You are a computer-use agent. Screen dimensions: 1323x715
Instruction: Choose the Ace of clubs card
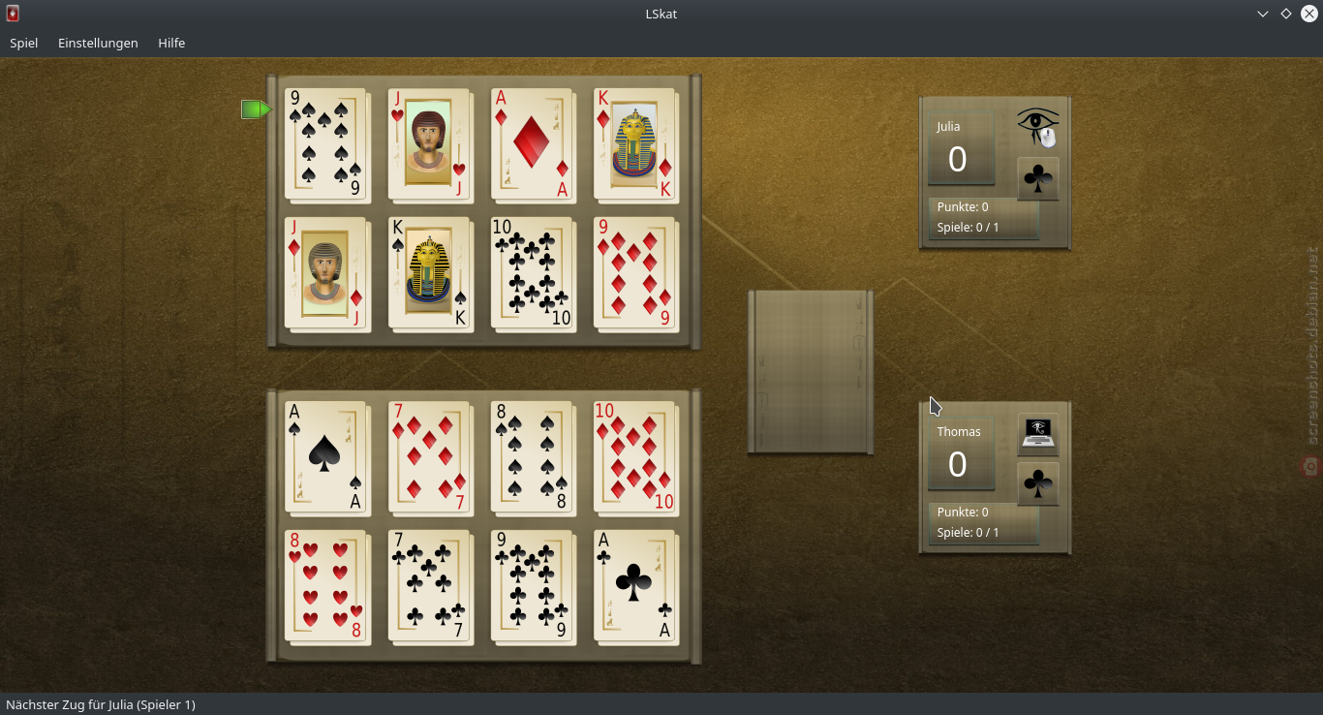[x=635, y=586]
